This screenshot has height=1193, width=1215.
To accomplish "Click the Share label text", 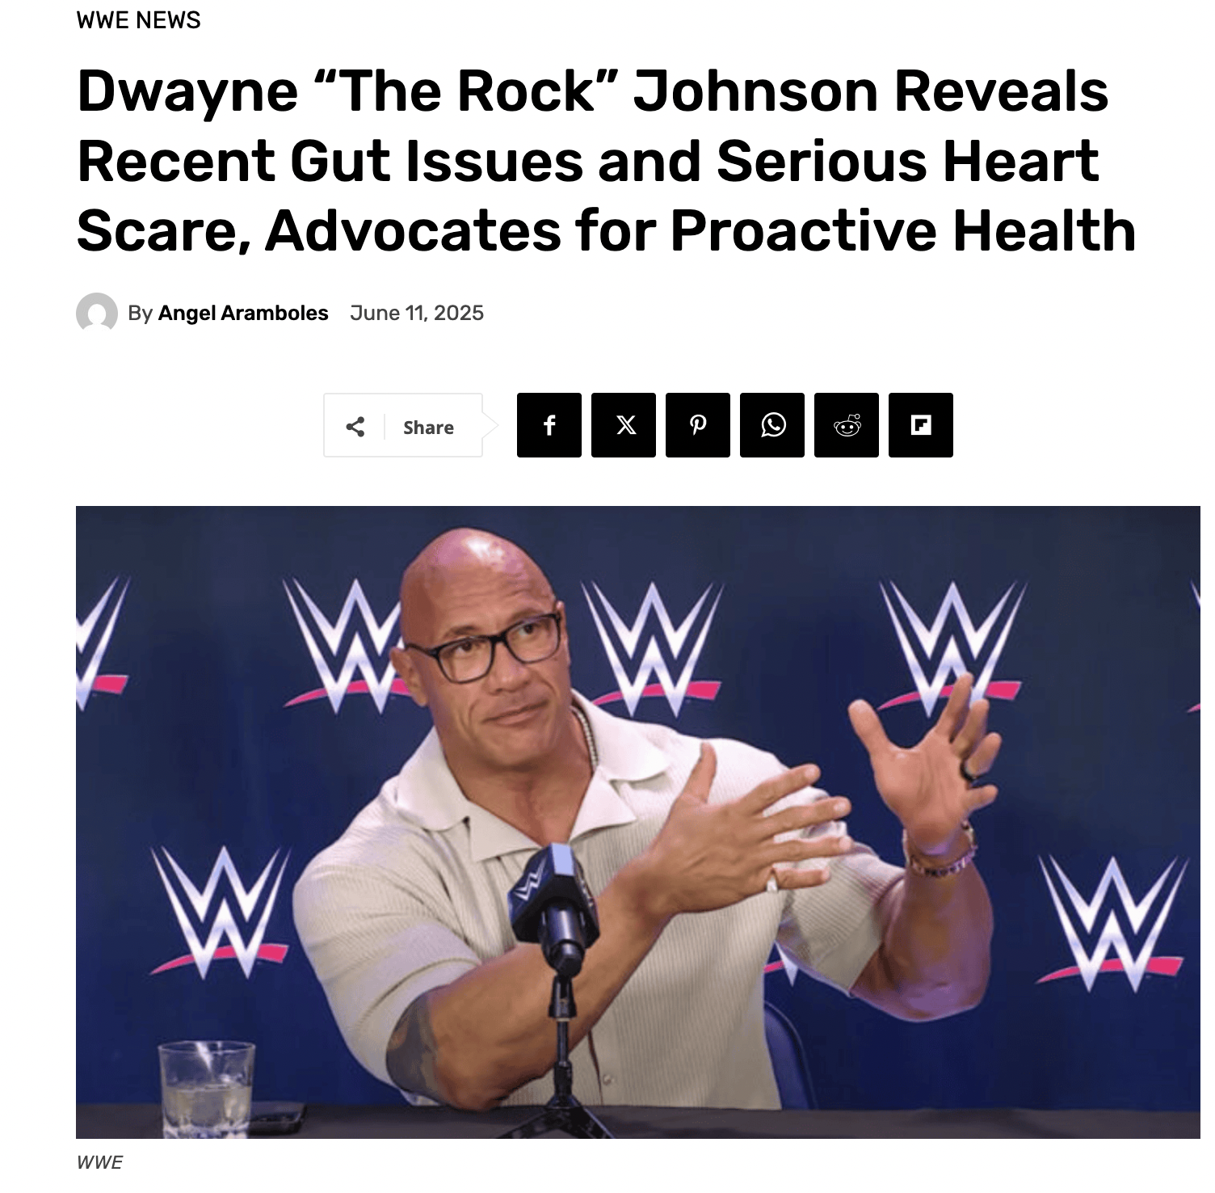I will pyautogui.click(x=428, y=427).
